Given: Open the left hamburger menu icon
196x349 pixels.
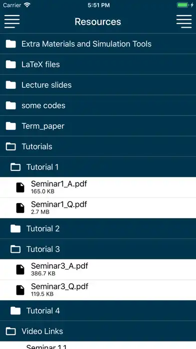Looking at the screenshot, I should click(x=12, y=22).
